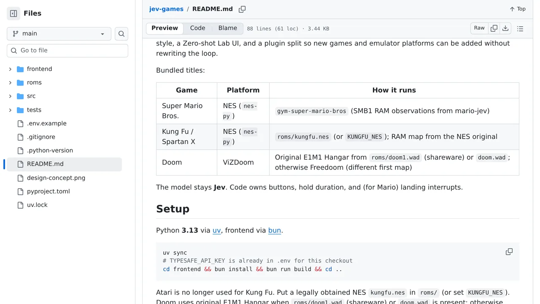Screen dimensions: 540x304
Task: Open the main branch dropdown
Action: coord(59,34)
